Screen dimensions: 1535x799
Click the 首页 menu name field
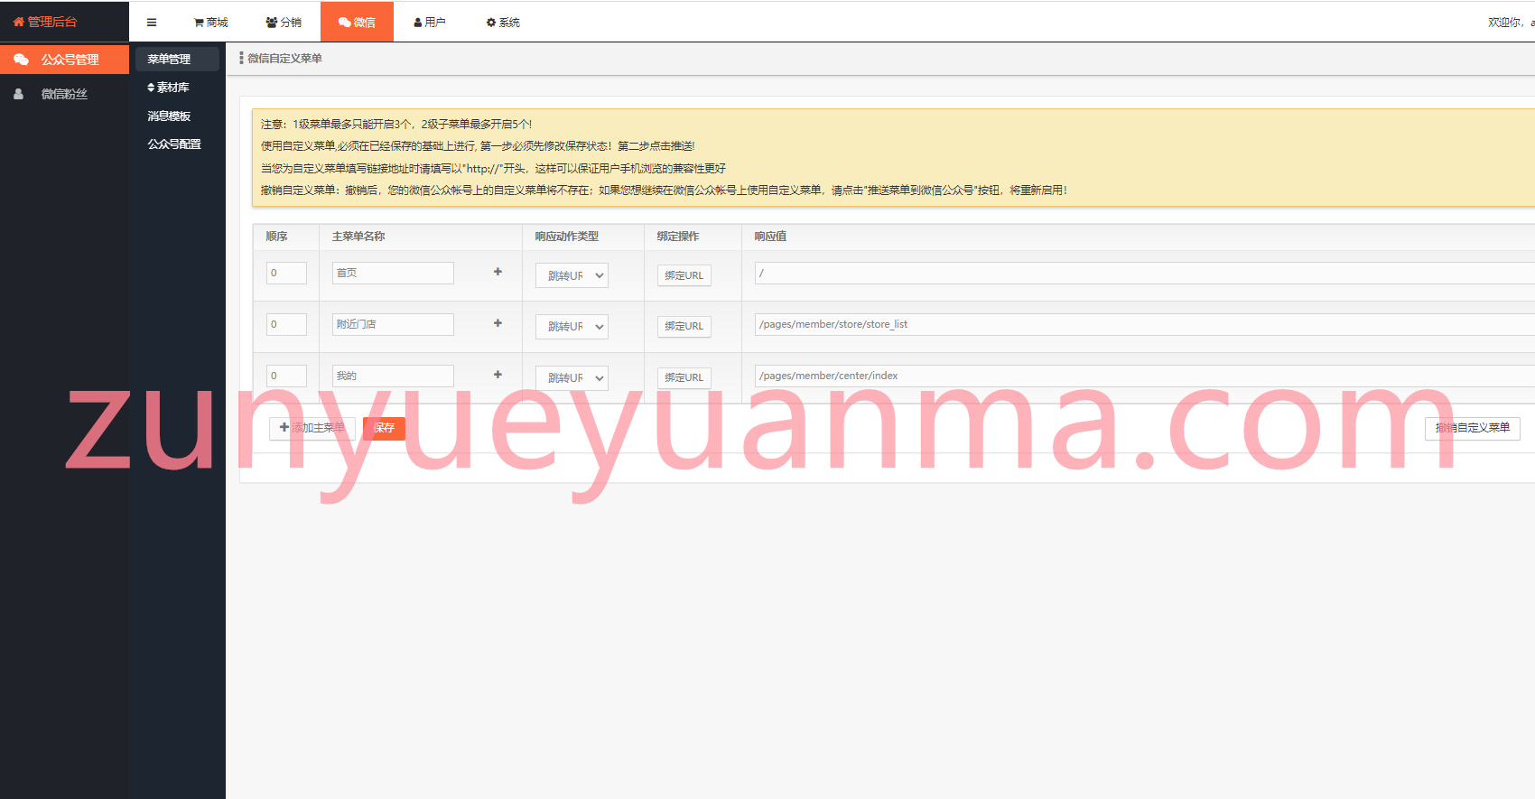point(393,274)
